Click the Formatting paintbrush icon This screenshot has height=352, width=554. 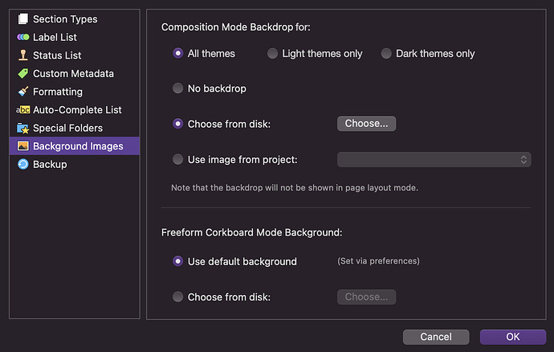pos(23,92)
